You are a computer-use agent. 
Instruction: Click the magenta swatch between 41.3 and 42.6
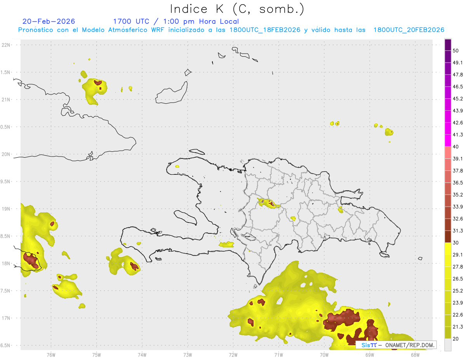448,129
